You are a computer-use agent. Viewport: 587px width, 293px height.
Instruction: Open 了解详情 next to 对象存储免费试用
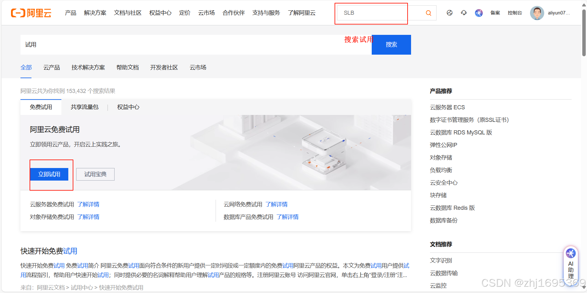tap(88, 217)
